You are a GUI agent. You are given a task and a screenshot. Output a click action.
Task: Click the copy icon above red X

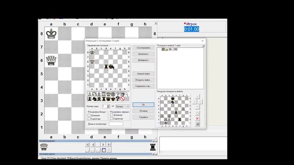[x=197, y=113]
